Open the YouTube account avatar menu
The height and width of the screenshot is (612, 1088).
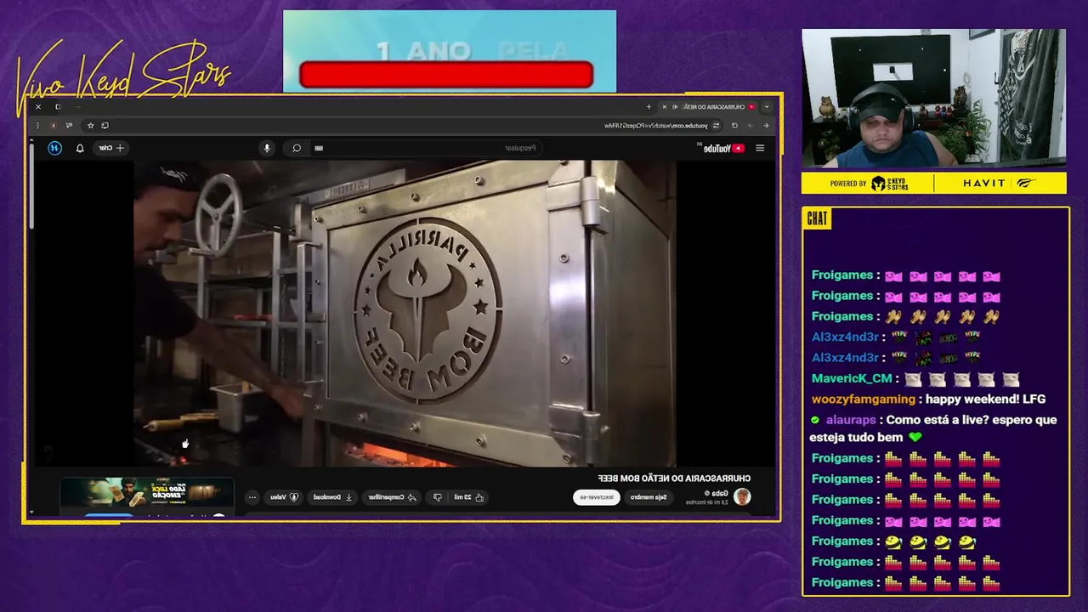(54, 148)
